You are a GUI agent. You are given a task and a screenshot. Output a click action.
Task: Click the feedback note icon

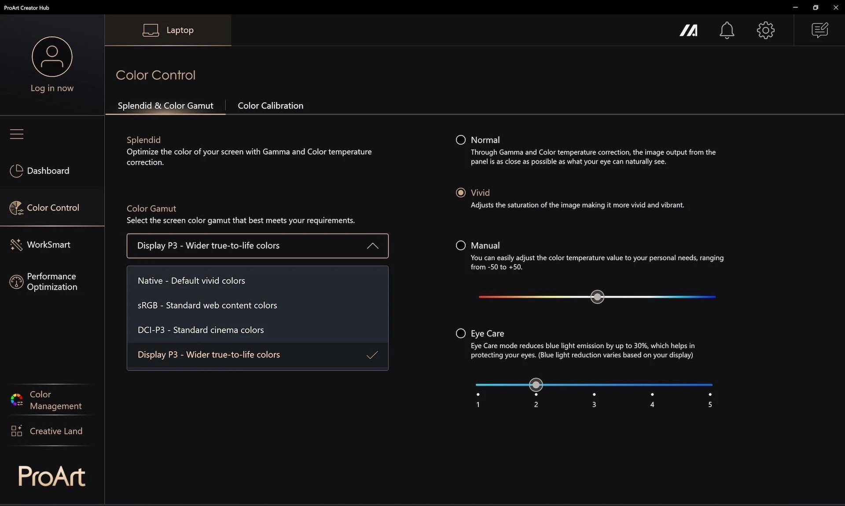[x=819, y=30]
